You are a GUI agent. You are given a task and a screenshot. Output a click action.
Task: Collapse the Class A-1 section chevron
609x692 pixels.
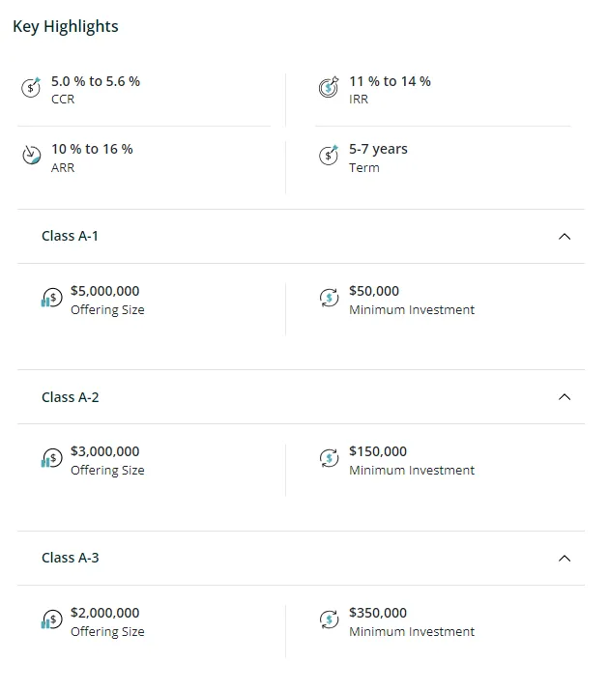(x=565, y=237)
